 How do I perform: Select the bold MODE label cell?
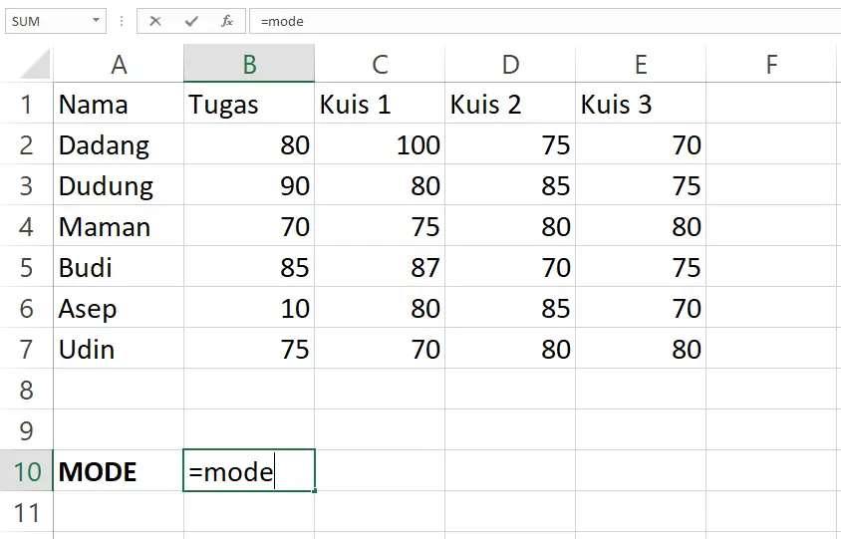(119, 471)
